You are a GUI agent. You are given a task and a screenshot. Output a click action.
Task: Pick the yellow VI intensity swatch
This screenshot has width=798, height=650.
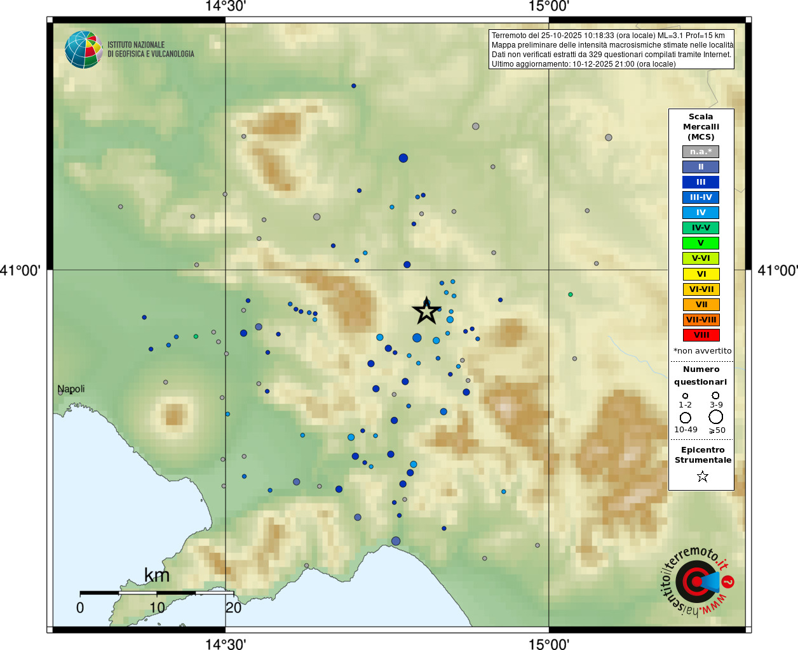[701, 274]
